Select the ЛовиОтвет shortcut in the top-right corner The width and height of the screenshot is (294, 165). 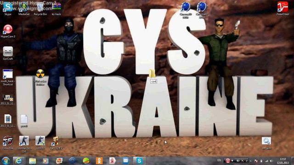click(x=283, y=8)
